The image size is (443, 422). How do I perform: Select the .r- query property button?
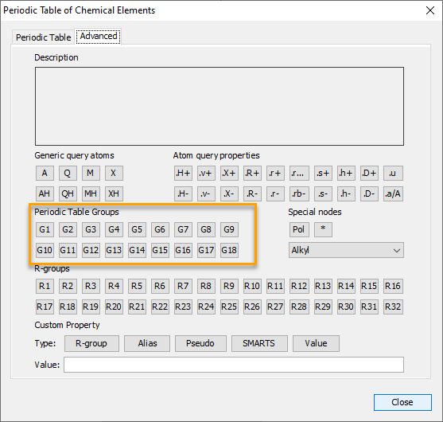[275, 193]
